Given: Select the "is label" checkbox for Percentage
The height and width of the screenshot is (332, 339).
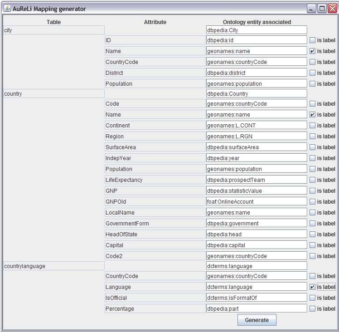Looking at the screenshot, I should pos(312,309).
